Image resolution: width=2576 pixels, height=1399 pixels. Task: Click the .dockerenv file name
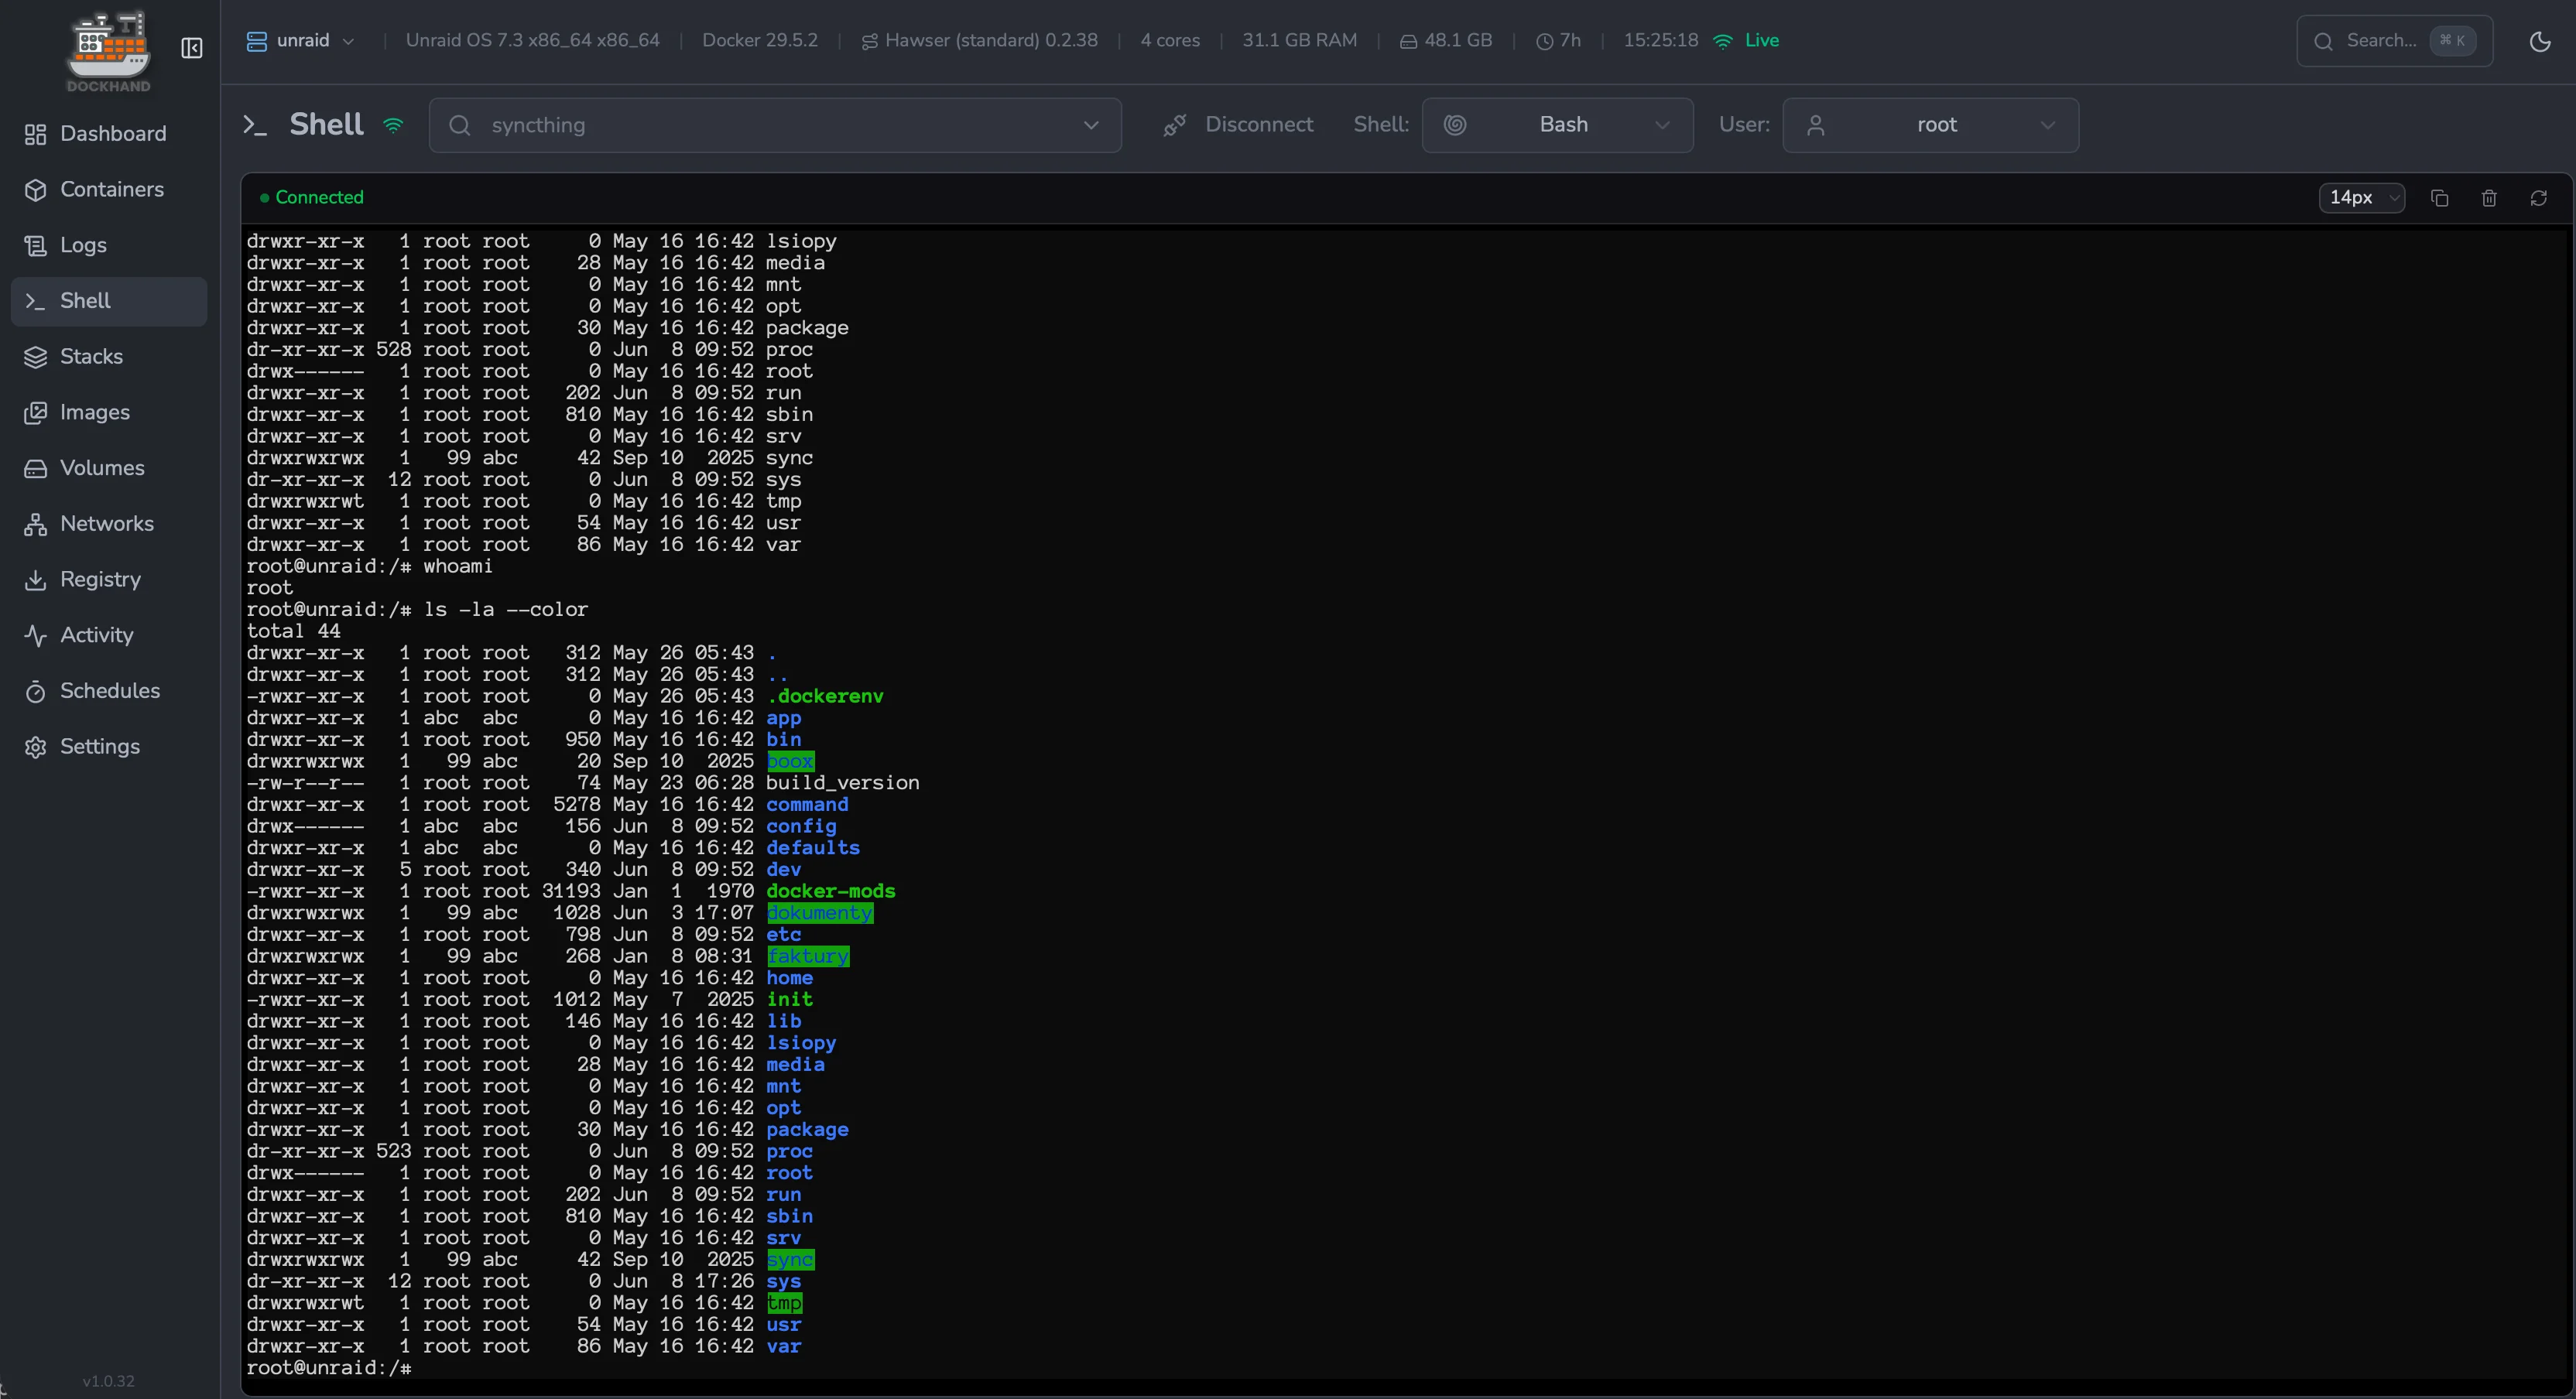coord(825,696)
